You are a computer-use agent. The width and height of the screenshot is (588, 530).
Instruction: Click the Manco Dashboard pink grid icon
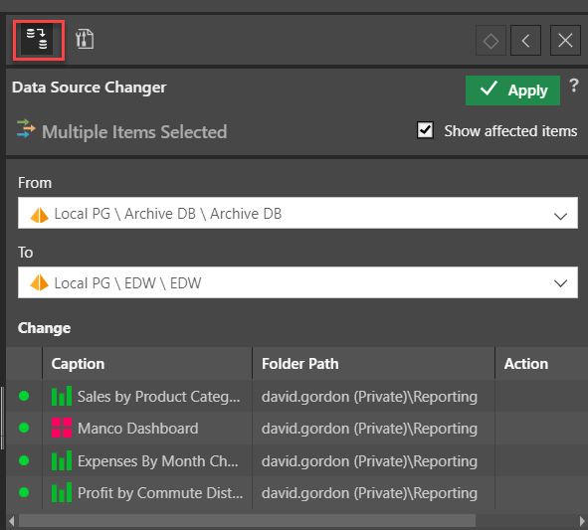(62, 428)
